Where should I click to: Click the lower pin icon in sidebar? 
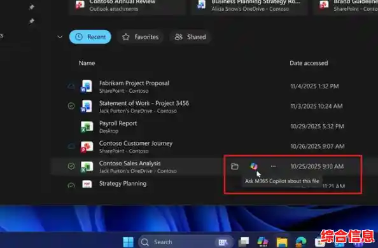coord(32,21)
